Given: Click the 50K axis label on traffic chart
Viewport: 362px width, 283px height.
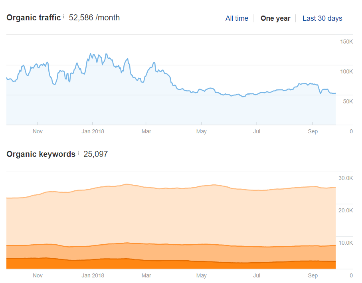Looking at the screenshot, I should 348,101.
